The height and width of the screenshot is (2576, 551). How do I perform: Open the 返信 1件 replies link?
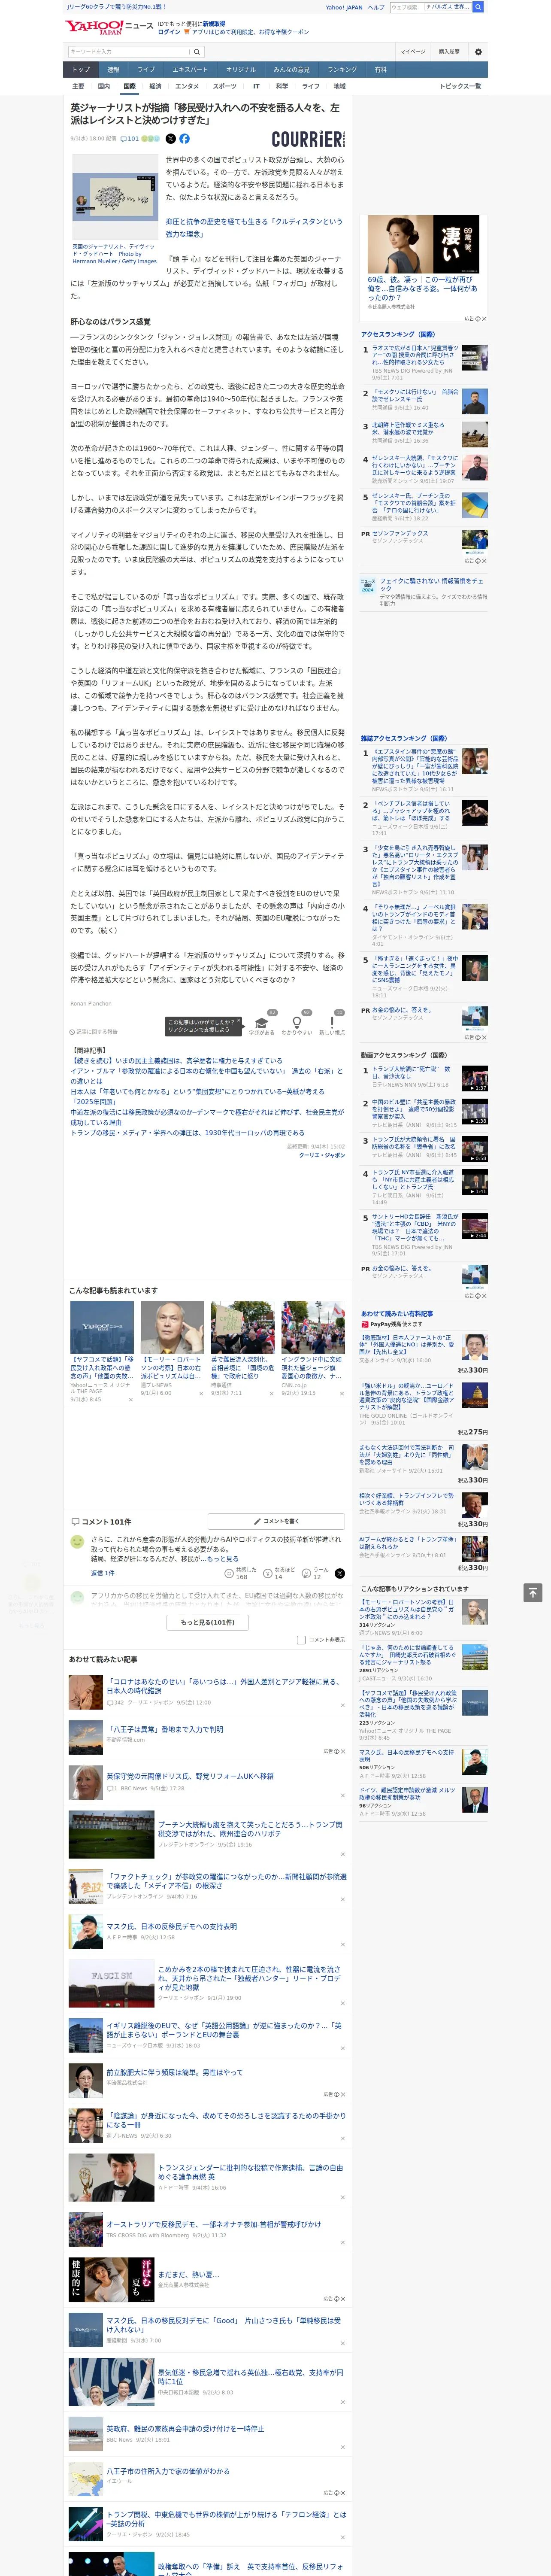click(x=103, y=1573)
